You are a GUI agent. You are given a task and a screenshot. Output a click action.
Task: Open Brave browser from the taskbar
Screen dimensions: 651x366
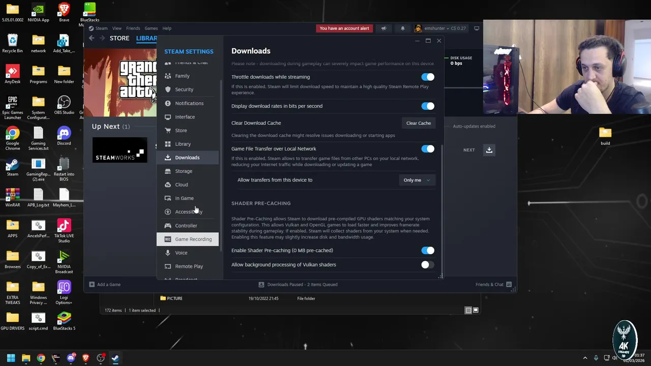pos(85,358)
